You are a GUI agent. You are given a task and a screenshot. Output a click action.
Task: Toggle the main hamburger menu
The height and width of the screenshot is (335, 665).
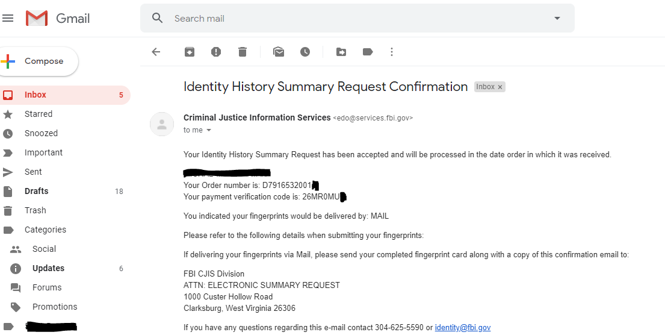click(8, 18)
